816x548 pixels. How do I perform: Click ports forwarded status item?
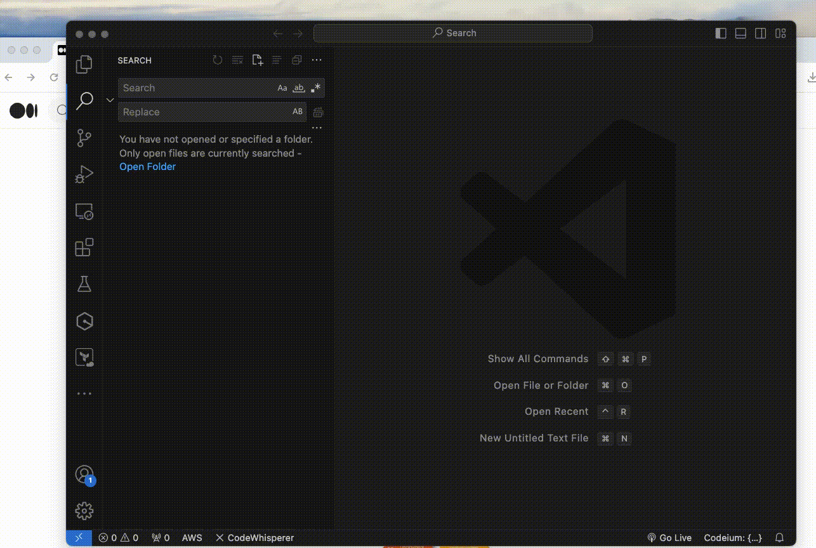pos(161,538)
